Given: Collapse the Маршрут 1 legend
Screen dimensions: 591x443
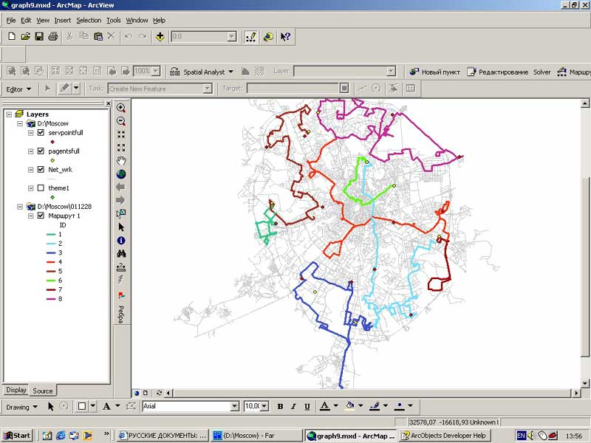Looking at the screenshot, I should pyautogui.click(x=31, y=216).
